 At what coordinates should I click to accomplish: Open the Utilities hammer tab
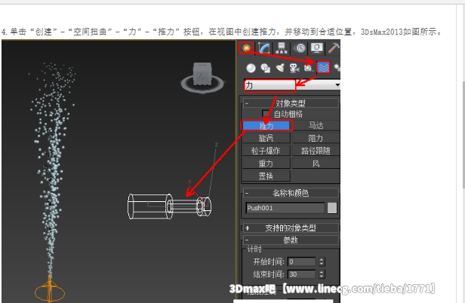(x=334, y=47)
